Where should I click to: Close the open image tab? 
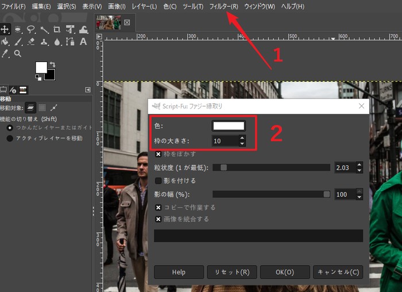[127, 22]
